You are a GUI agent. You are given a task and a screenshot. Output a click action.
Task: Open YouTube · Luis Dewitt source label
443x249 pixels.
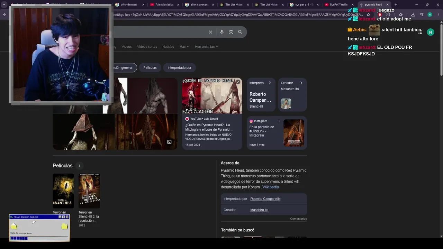click(202, 119)
